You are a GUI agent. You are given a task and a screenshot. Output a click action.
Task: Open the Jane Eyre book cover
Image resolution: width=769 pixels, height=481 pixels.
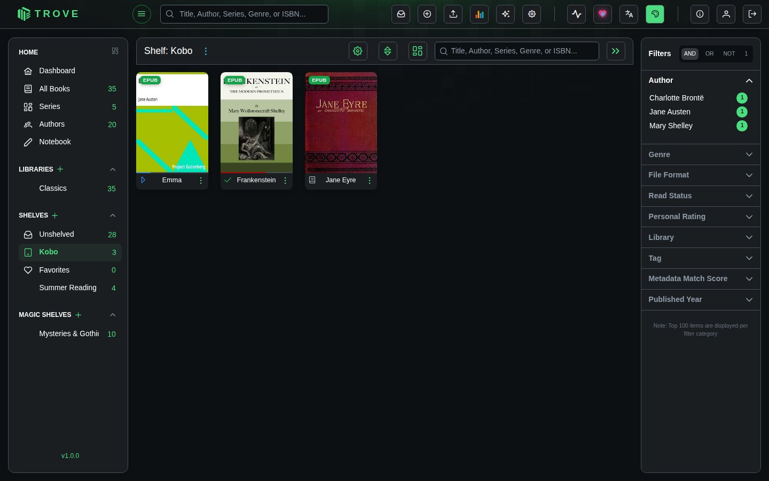coord(341,122)
